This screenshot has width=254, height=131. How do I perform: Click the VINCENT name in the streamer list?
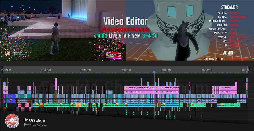coord(223,37)
